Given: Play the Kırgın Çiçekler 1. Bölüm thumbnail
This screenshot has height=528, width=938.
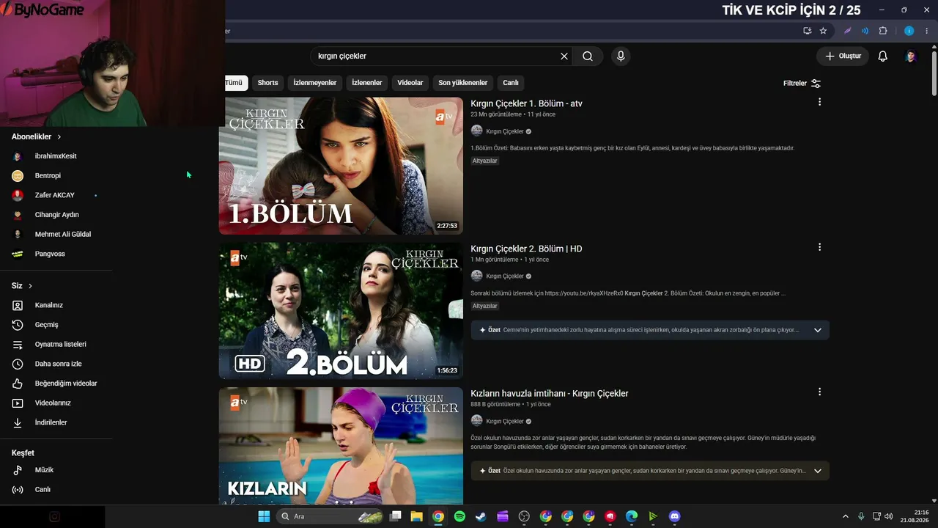Looking at the screenshot, I should pyautogui.click(x=341, y=166).
